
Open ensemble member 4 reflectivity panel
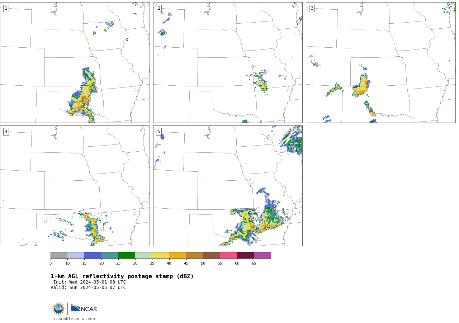(75, 186)
